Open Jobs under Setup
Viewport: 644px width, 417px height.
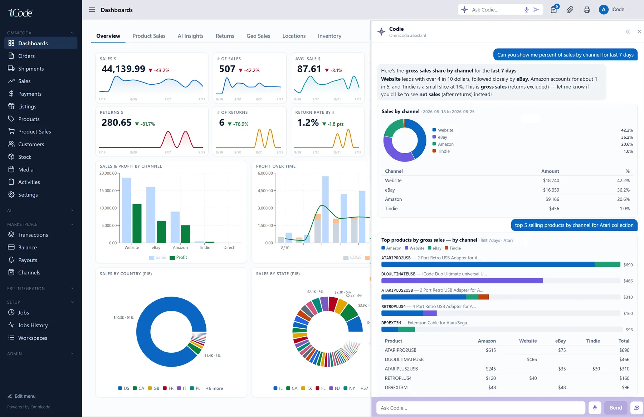click(x=41, y=313)
